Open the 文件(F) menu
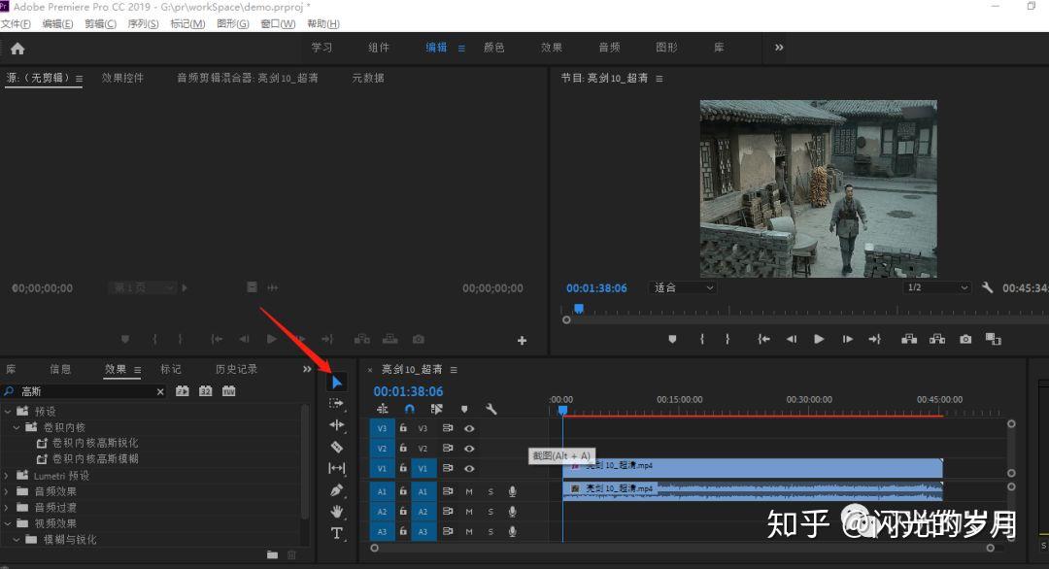Screen dimensions: 1049x569 coord(17,24)
